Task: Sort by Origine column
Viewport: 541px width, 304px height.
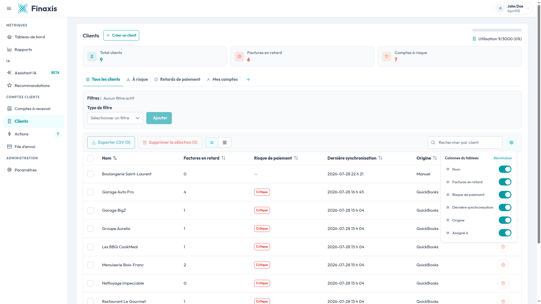Action: click(435, 158)
